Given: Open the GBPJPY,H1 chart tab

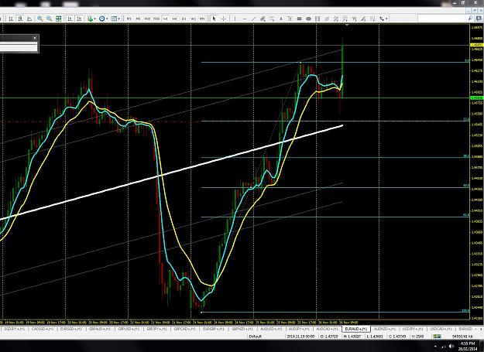Looking at the screenshot, I should click(x=156, y=330).
